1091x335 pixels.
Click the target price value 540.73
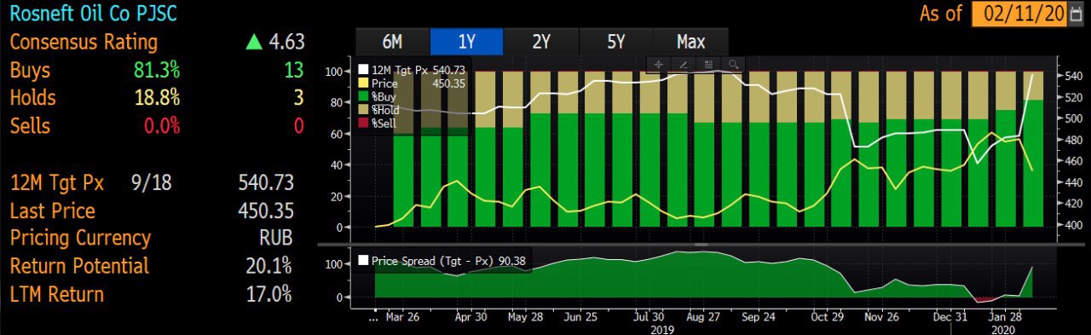[x=267, y=182]
